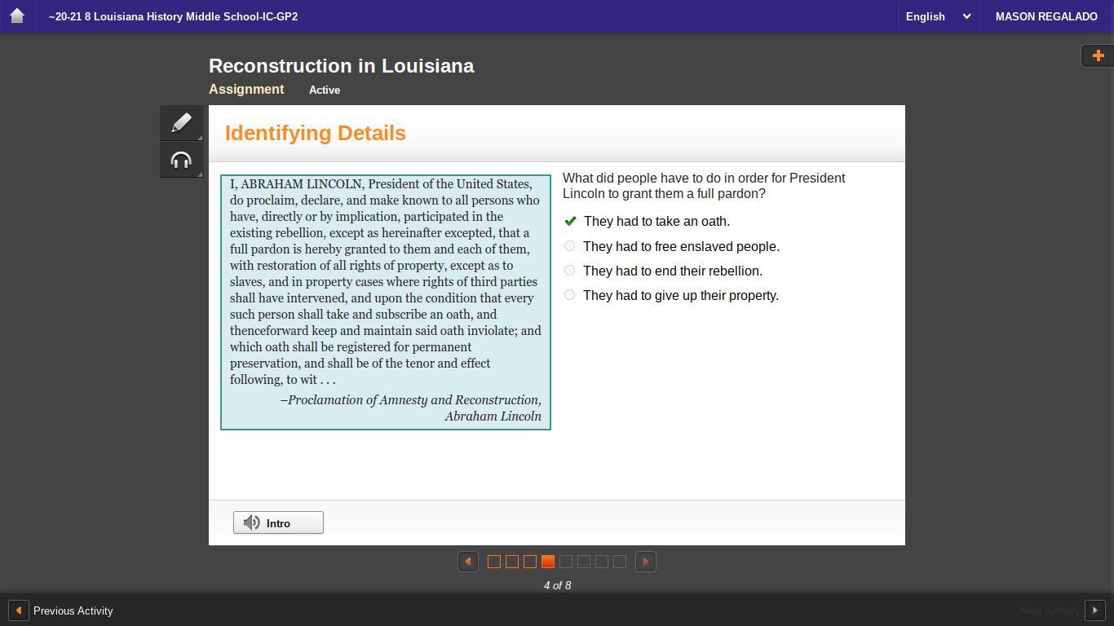The width and height of the screenshot is (1114, 626).
Task: Open the pencil highlighter tool
Action: point(181,122)
